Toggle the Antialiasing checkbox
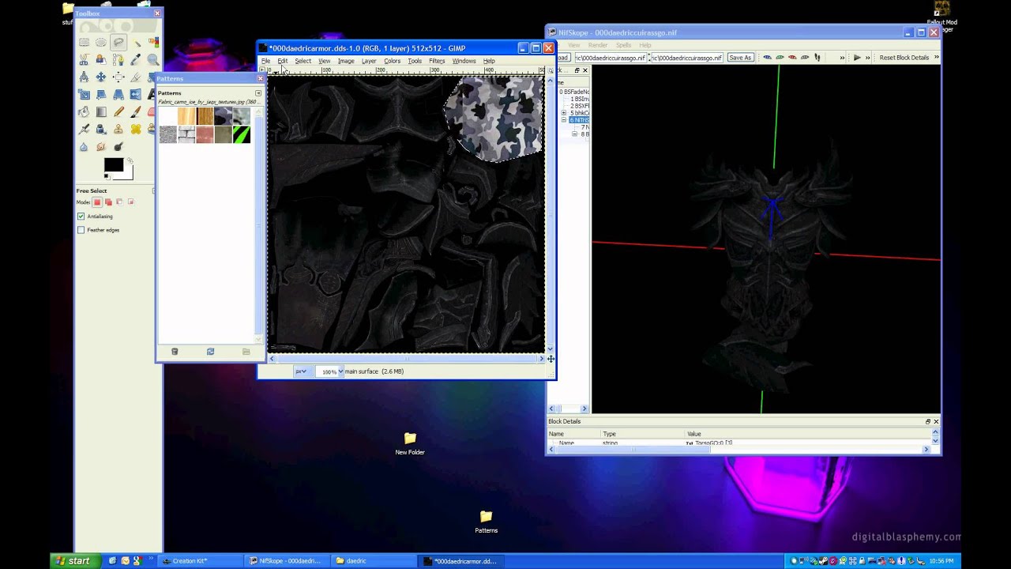The height and width of the screenshot is (569, 1011). [x=81, y=216]
